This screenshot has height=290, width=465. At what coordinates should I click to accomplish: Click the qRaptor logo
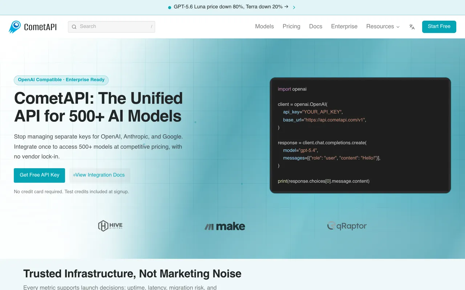347,226
